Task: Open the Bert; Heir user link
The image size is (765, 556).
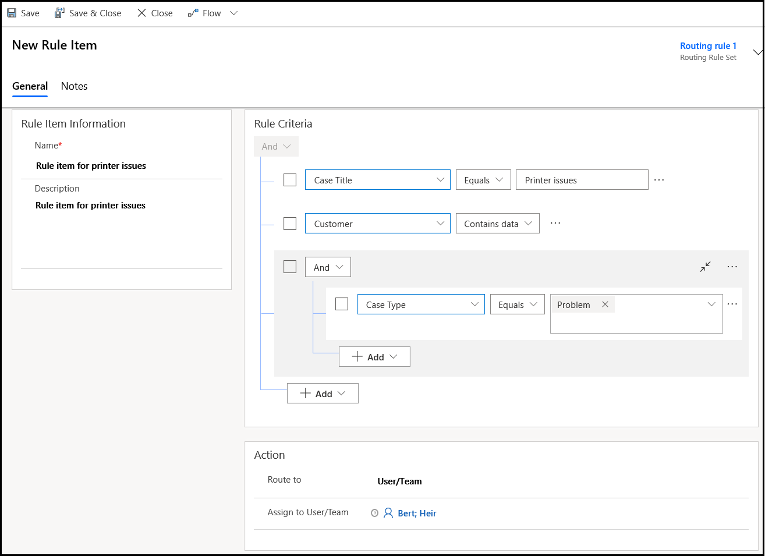Action: click(x=417, y=513)
